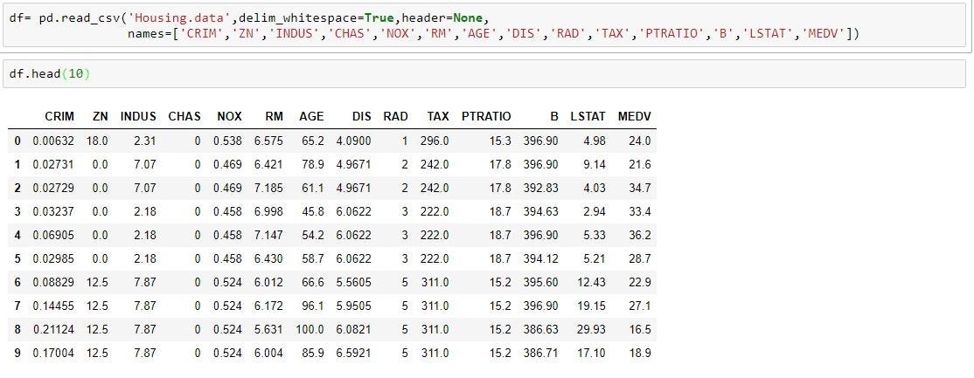Click the LSTAT column header

click(588, 117)
